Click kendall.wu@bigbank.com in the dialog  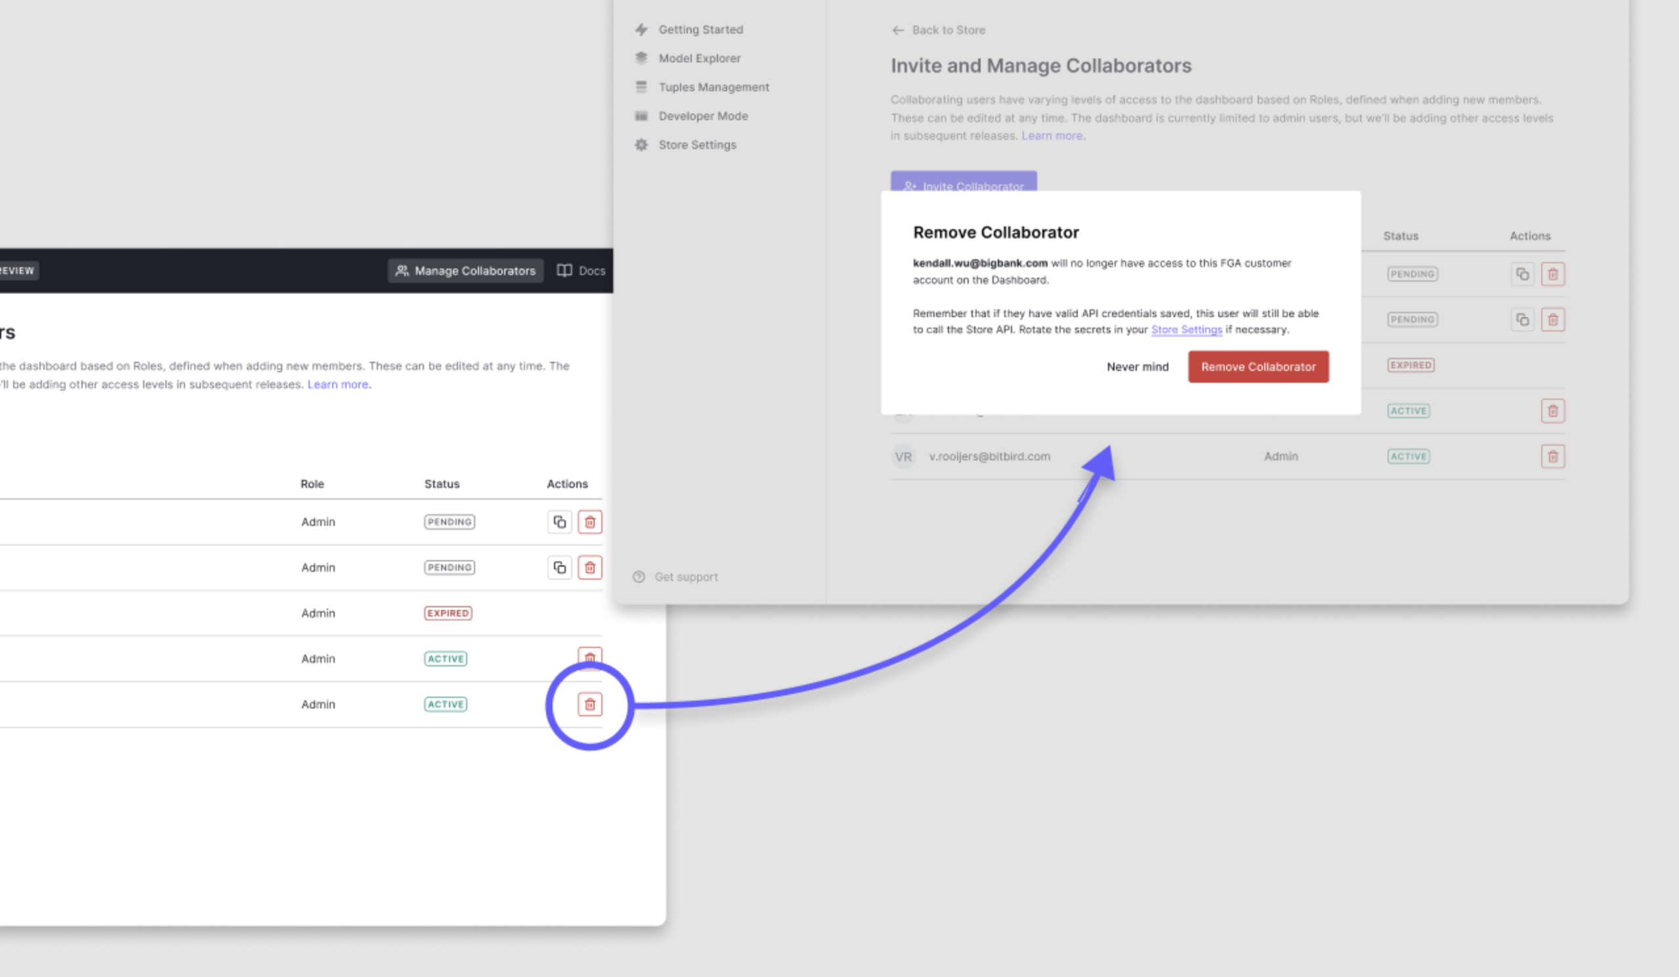pos(979,263)
